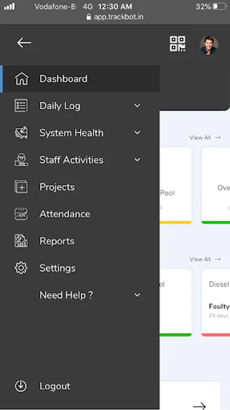Expand the Staff Activities submenu chevron

(x=137, y=159)
